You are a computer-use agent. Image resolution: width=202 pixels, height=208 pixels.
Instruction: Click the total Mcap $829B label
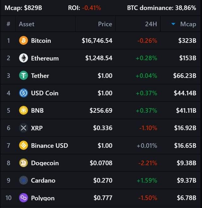(x=23, y=8)
